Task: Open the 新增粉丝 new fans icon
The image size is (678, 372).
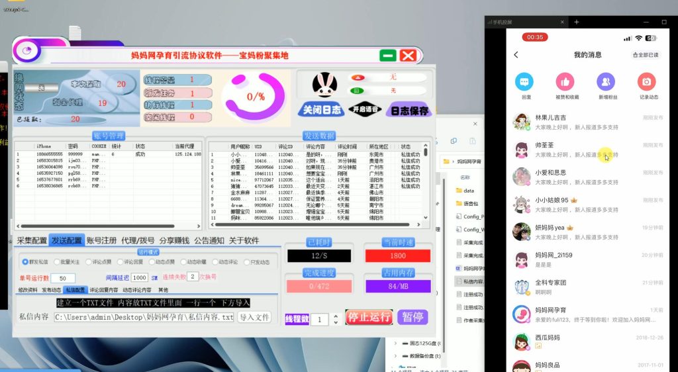Action: pyautogui.click(x=606, y=81)
